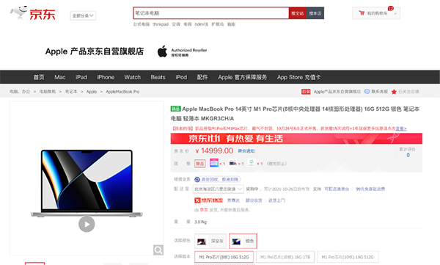This screenshot has width=440, height=265.
Task: Click the 京尊达 service link
Action: coord(233,200)
